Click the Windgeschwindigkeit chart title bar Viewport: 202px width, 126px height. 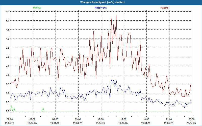(x=101, y=2)
